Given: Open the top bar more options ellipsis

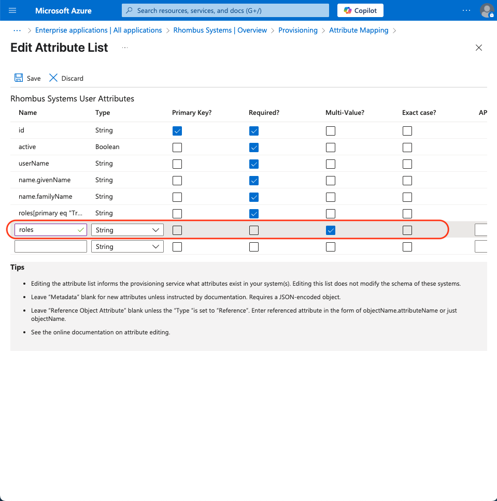Looking at the screenshot, I should coord(466,10).
